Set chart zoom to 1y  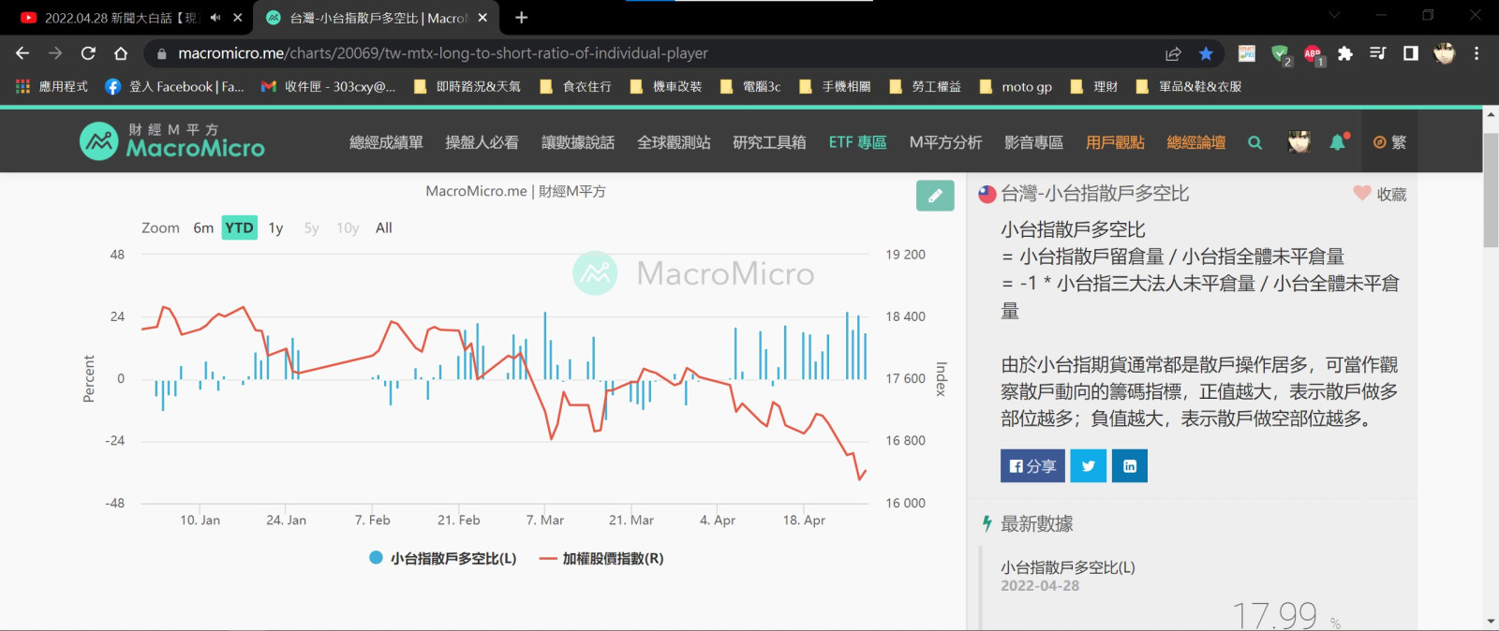(x=275, y=228)
